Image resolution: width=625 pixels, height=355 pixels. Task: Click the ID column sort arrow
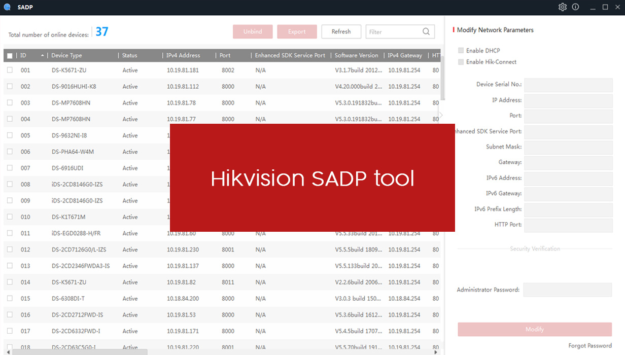click(42, 55)
